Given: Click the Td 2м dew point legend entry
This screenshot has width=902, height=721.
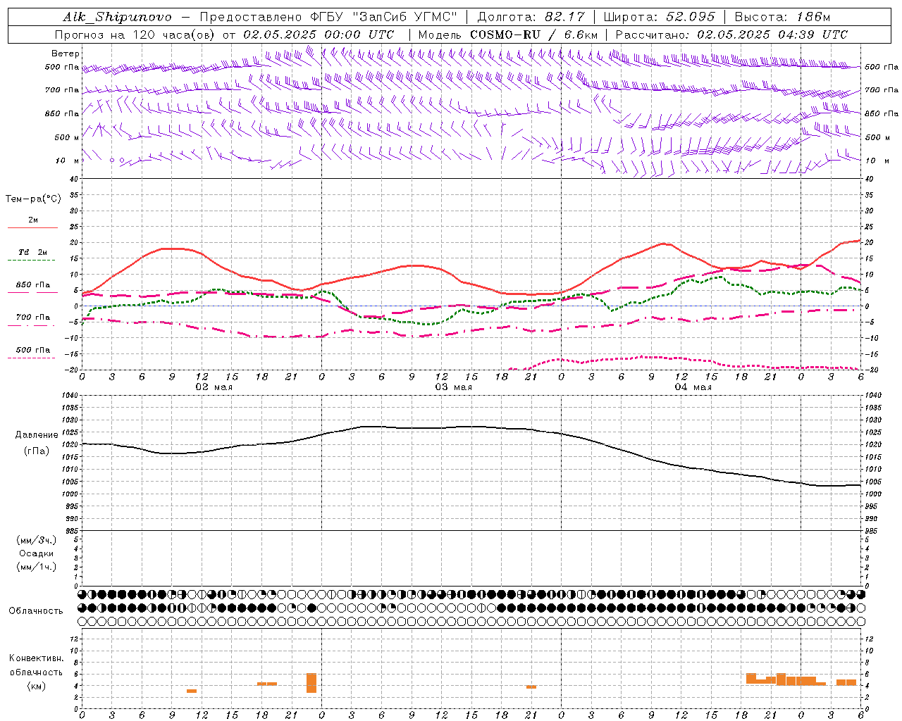Looking at the screenshot, I should [32, 252].
